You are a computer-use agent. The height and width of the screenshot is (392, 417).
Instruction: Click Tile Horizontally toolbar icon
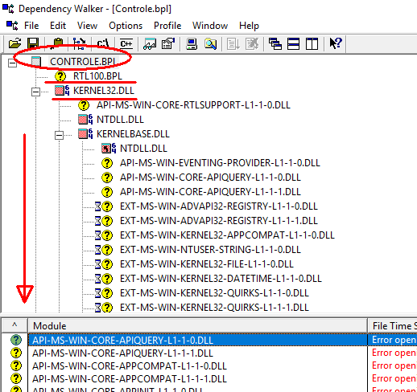point(293,43)
